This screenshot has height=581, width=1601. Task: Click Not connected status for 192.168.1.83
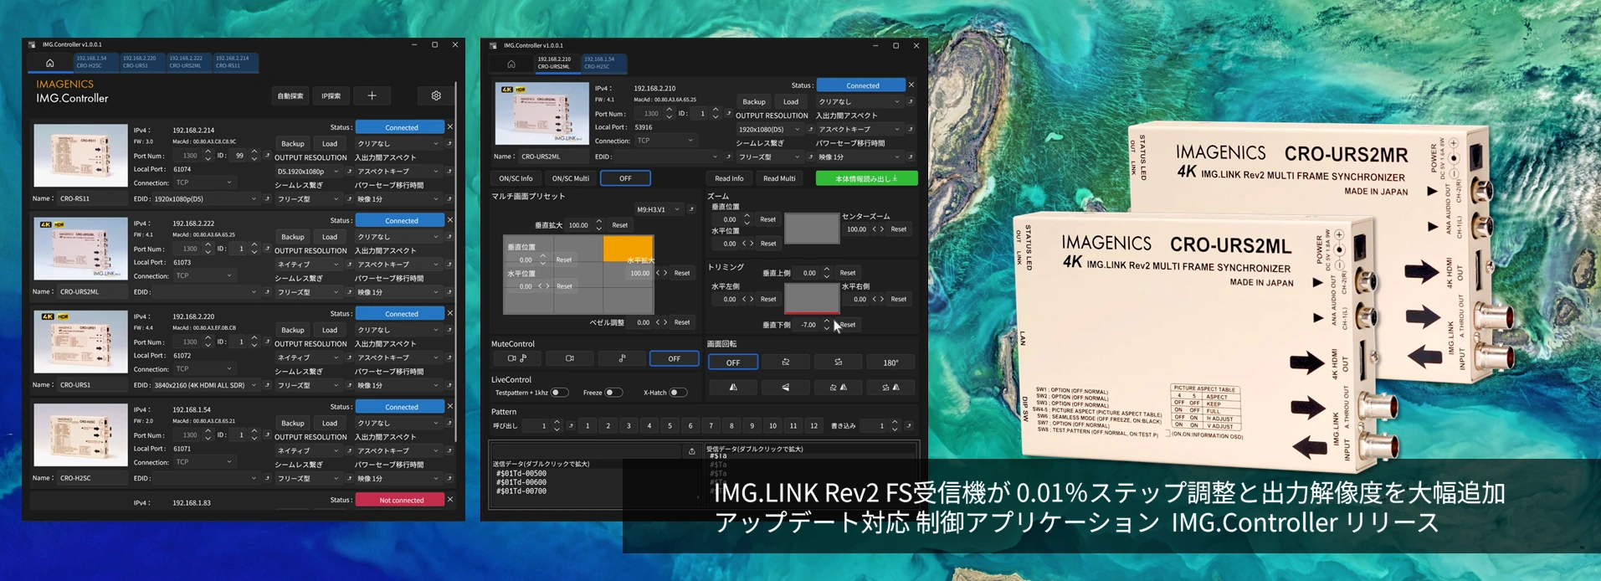coord(401,500)
